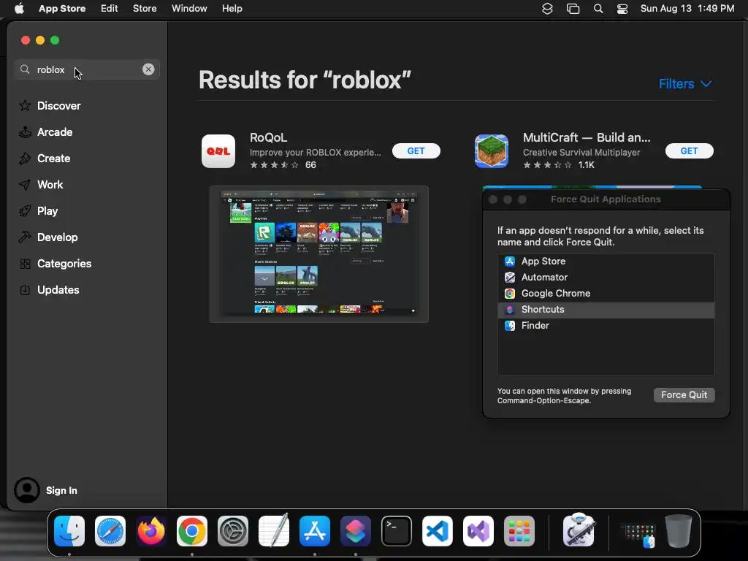Open MultiCraft app title link

click(x=587, y=137)
